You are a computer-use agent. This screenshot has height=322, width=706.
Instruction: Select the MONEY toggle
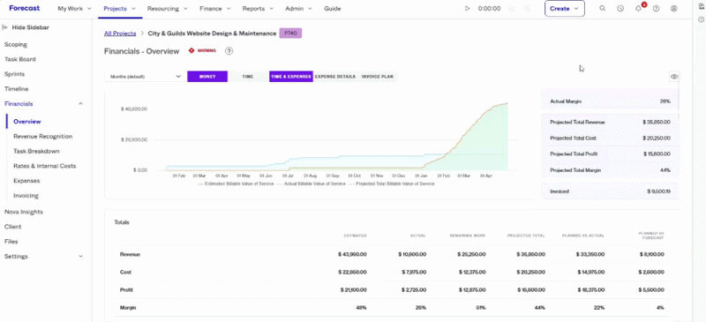207,77
